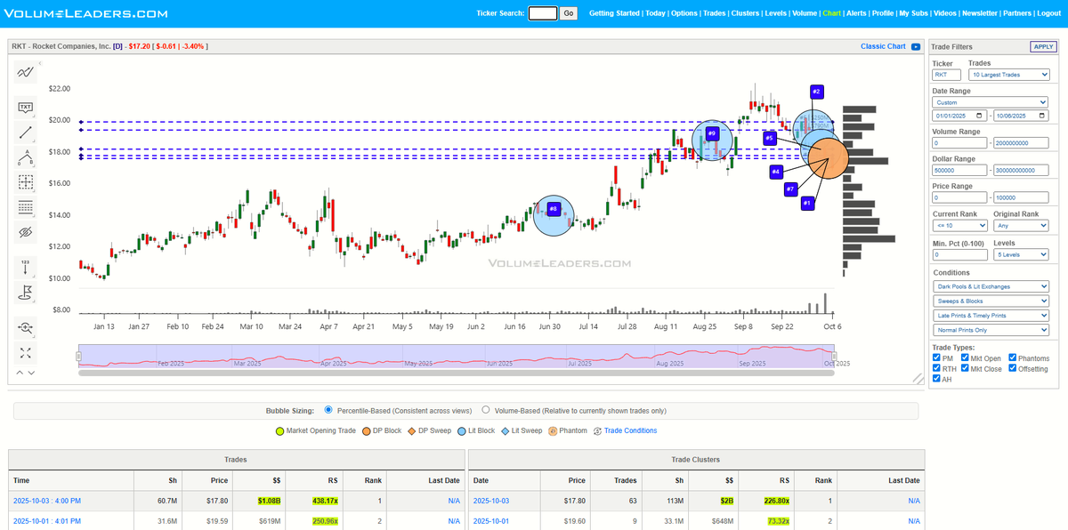Click the Ticker Search input box

pos(543,13)
